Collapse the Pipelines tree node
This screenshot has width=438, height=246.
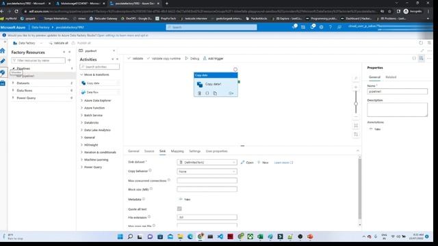[13, 68]
